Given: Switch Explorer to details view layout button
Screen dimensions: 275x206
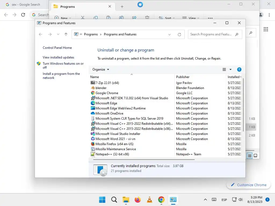Looking at the screenshot, I should (249, 156).
